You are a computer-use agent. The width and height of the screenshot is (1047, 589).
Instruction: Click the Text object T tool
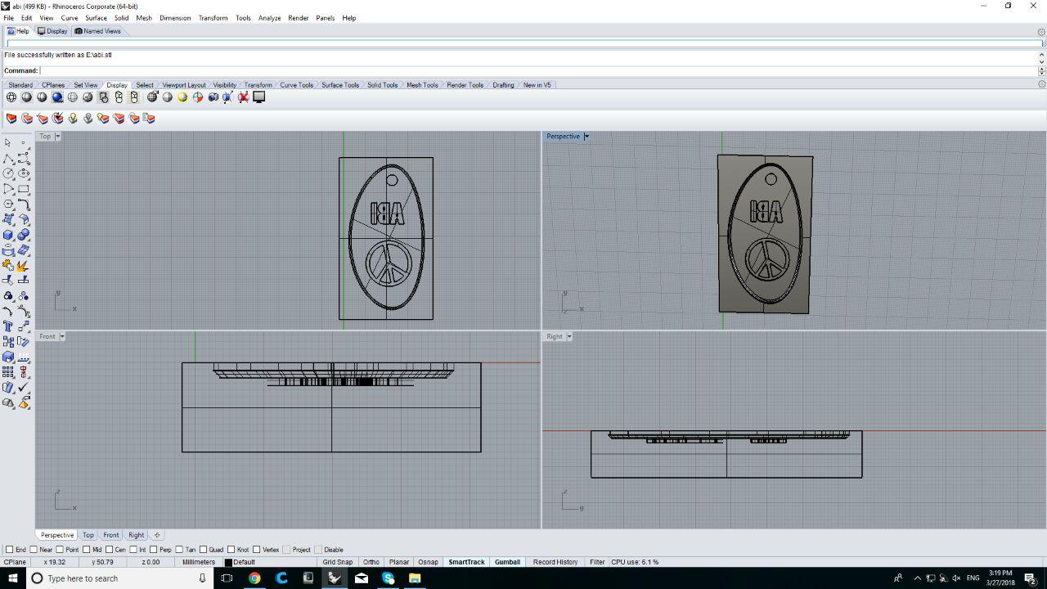(8, 326)
